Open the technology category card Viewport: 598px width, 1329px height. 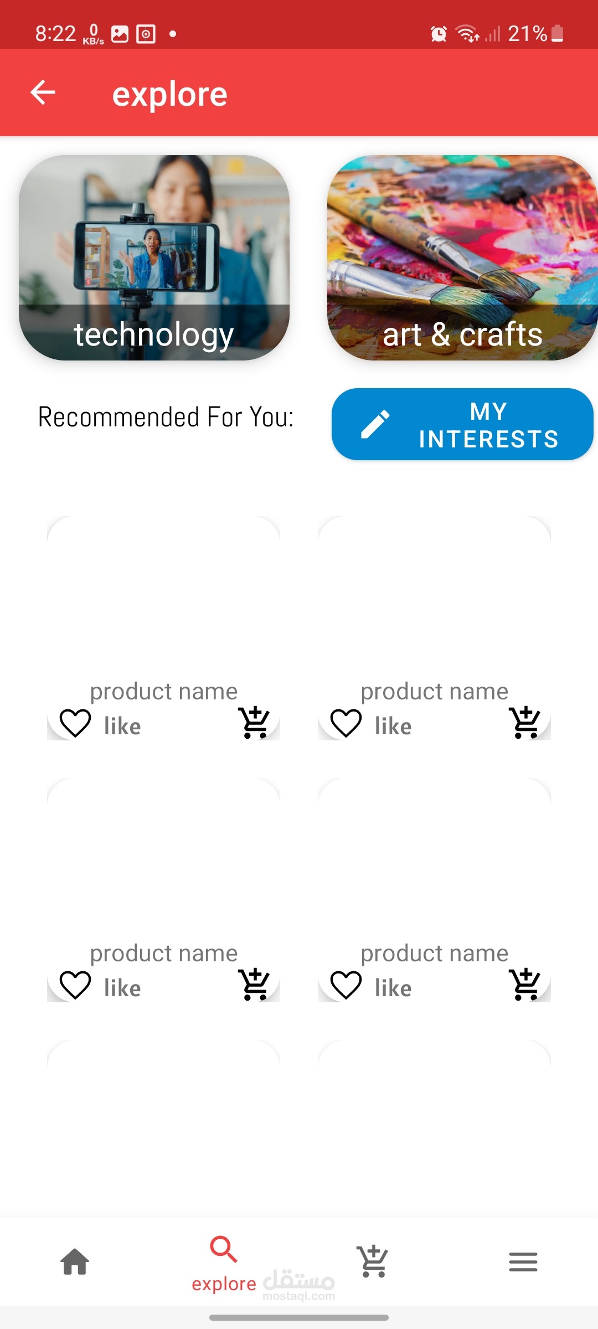click(154, 257)
